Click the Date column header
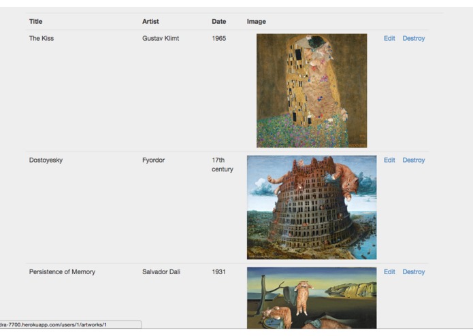The height and width of the screenshot is (336, 473). (x=218, y=21)
